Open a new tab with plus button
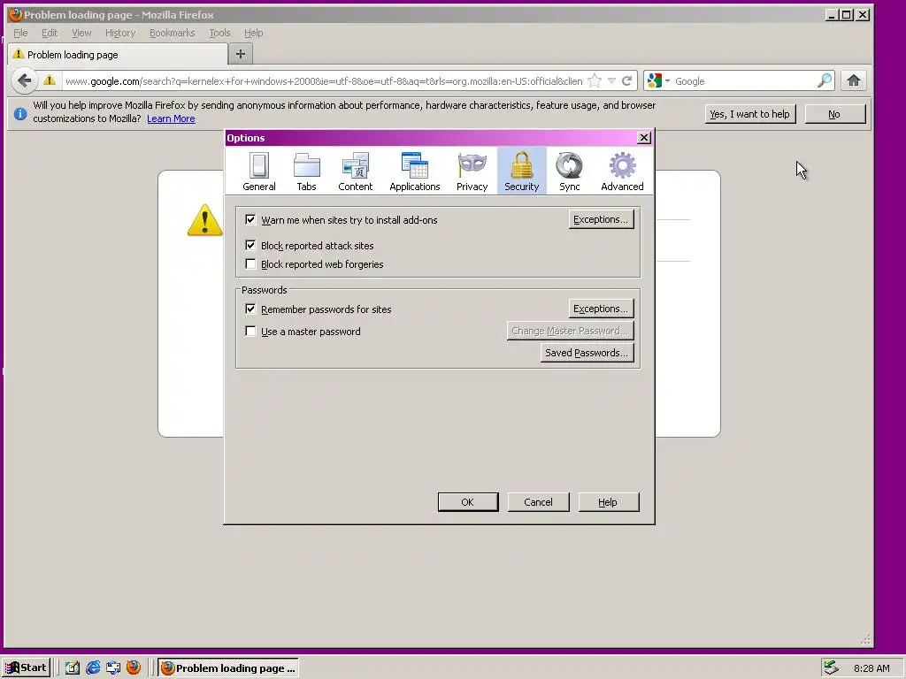Image resolution: width=906 pixels, height=679 pixels. coord(241,54)
